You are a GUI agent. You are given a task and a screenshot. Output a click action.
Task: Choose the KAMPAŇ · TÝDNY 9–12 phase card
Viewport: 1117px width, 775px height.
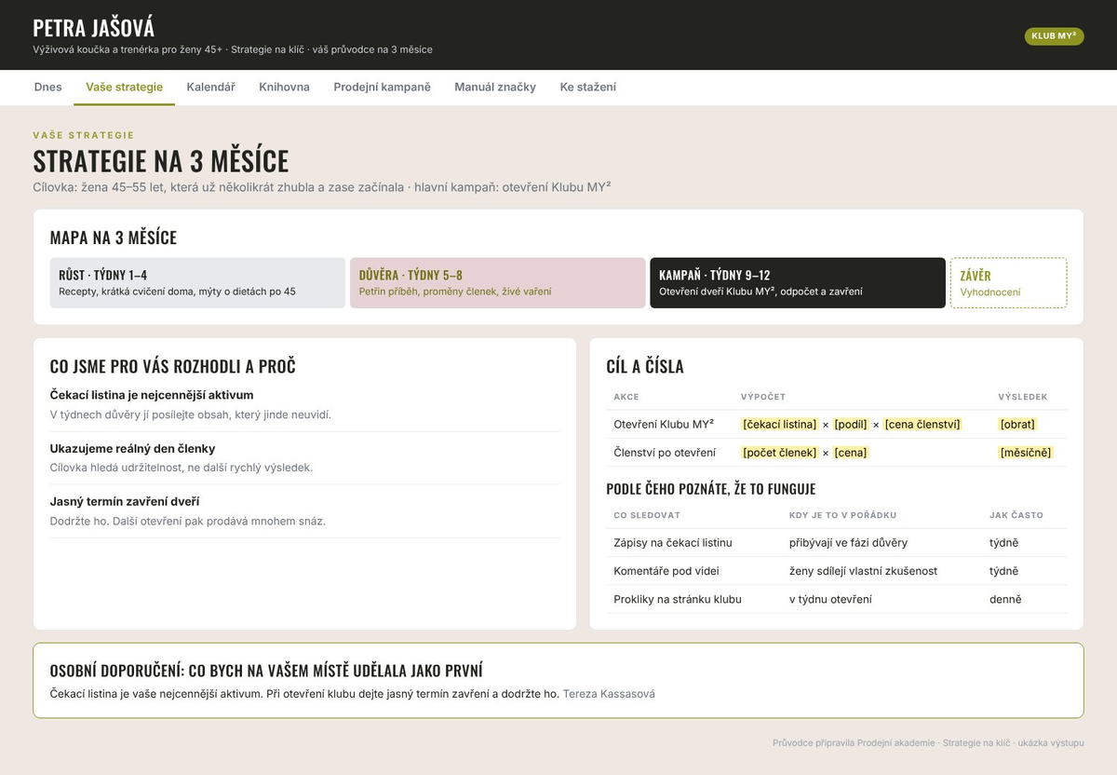[x=798, y=282]
